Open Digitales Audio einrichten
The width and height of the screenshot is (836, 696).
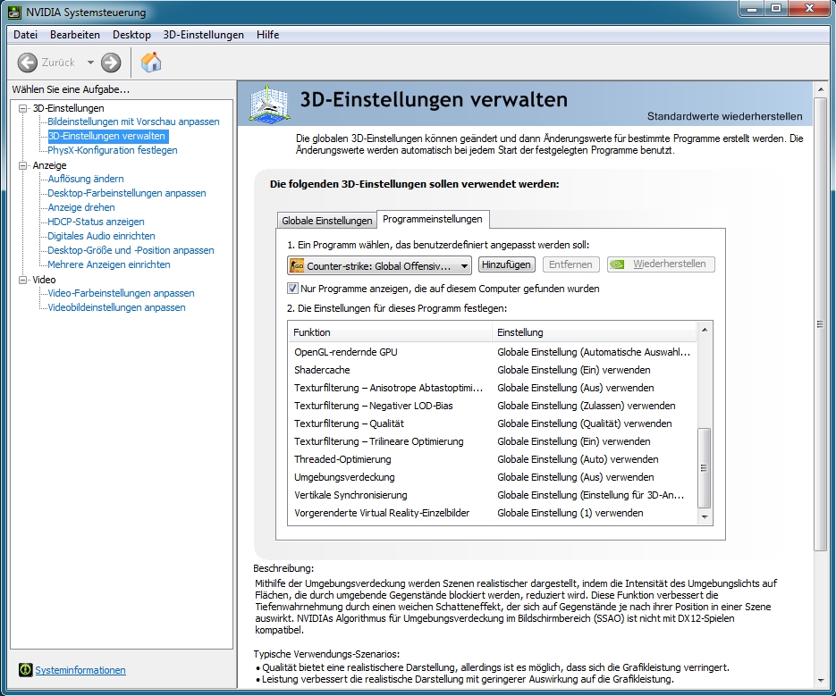tap(101, 236)
